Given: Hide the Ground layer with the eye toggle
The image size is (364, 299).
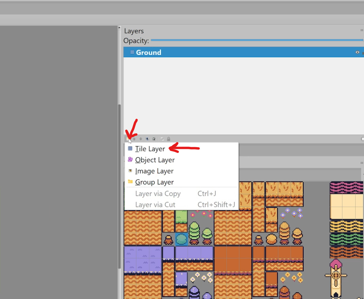Looking at the screenshot, I should pos(357,52).
